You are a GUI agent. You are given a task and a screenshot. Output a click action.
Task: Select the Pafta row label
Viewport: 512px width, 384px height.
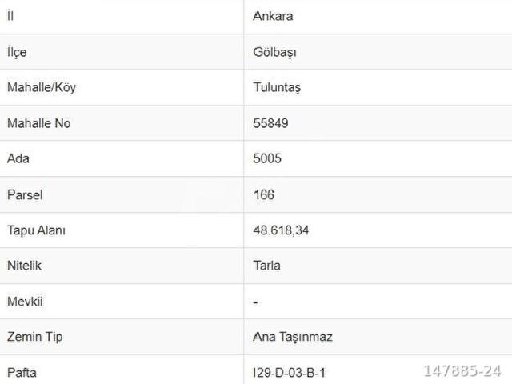tap(22, 373)
